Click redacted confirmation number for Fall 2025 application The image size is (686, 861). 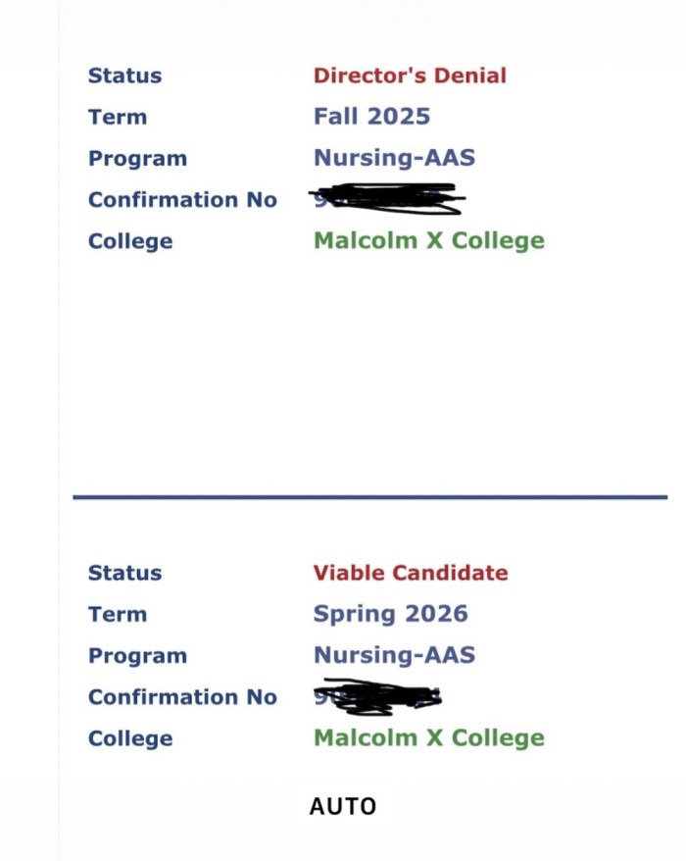[387, 200]
